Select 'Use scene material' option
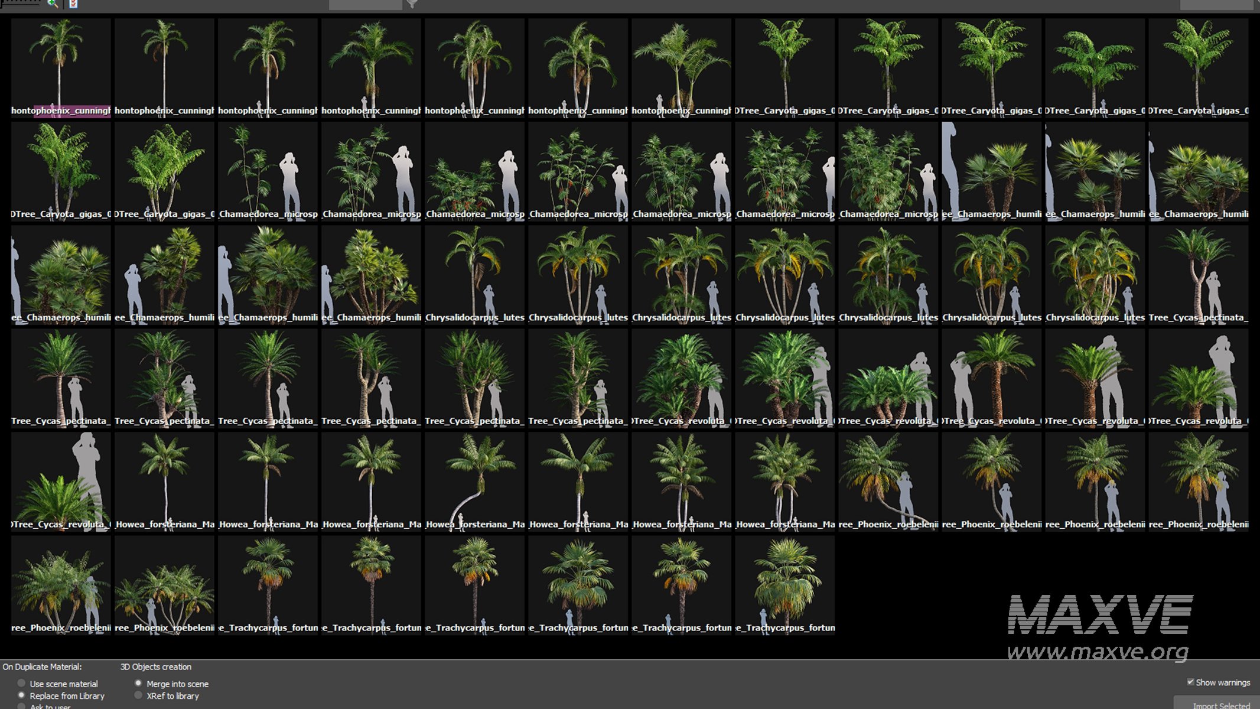Image resolution: width=1260 pixels, height=709 pixels. 22,684
